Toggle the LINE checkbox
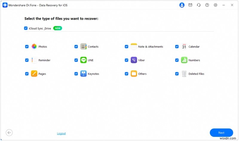 (x=76, y=60)
